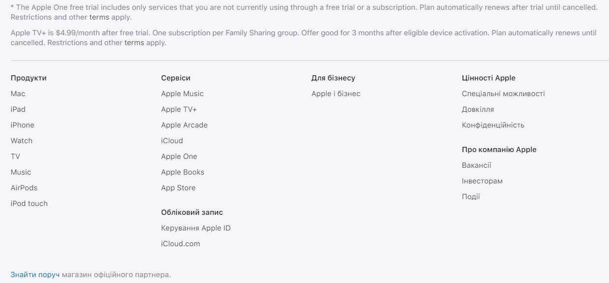
Task: Click the Apple Arcade link
Action: tap(184, 125)
